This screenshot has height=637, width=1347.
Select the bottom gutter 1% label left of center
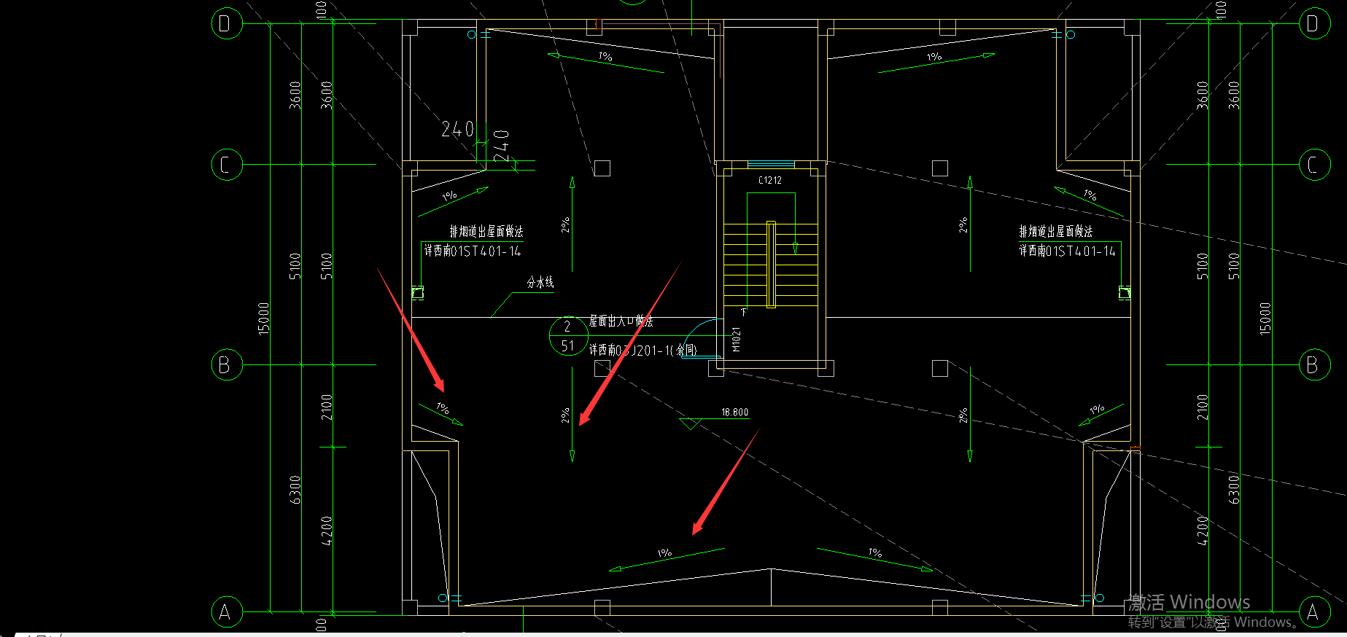[664, 553]
